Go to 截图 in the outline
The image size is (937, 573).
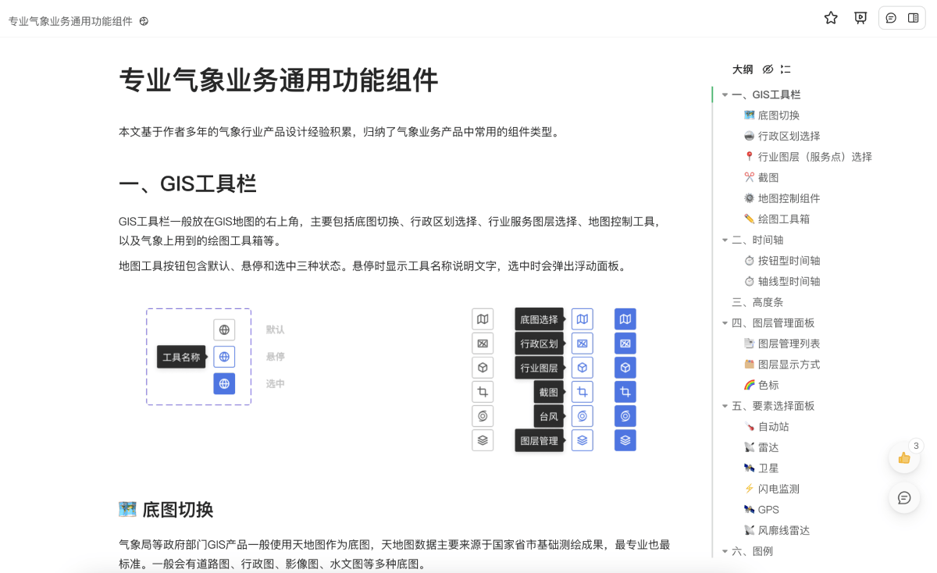click(761, 178)
